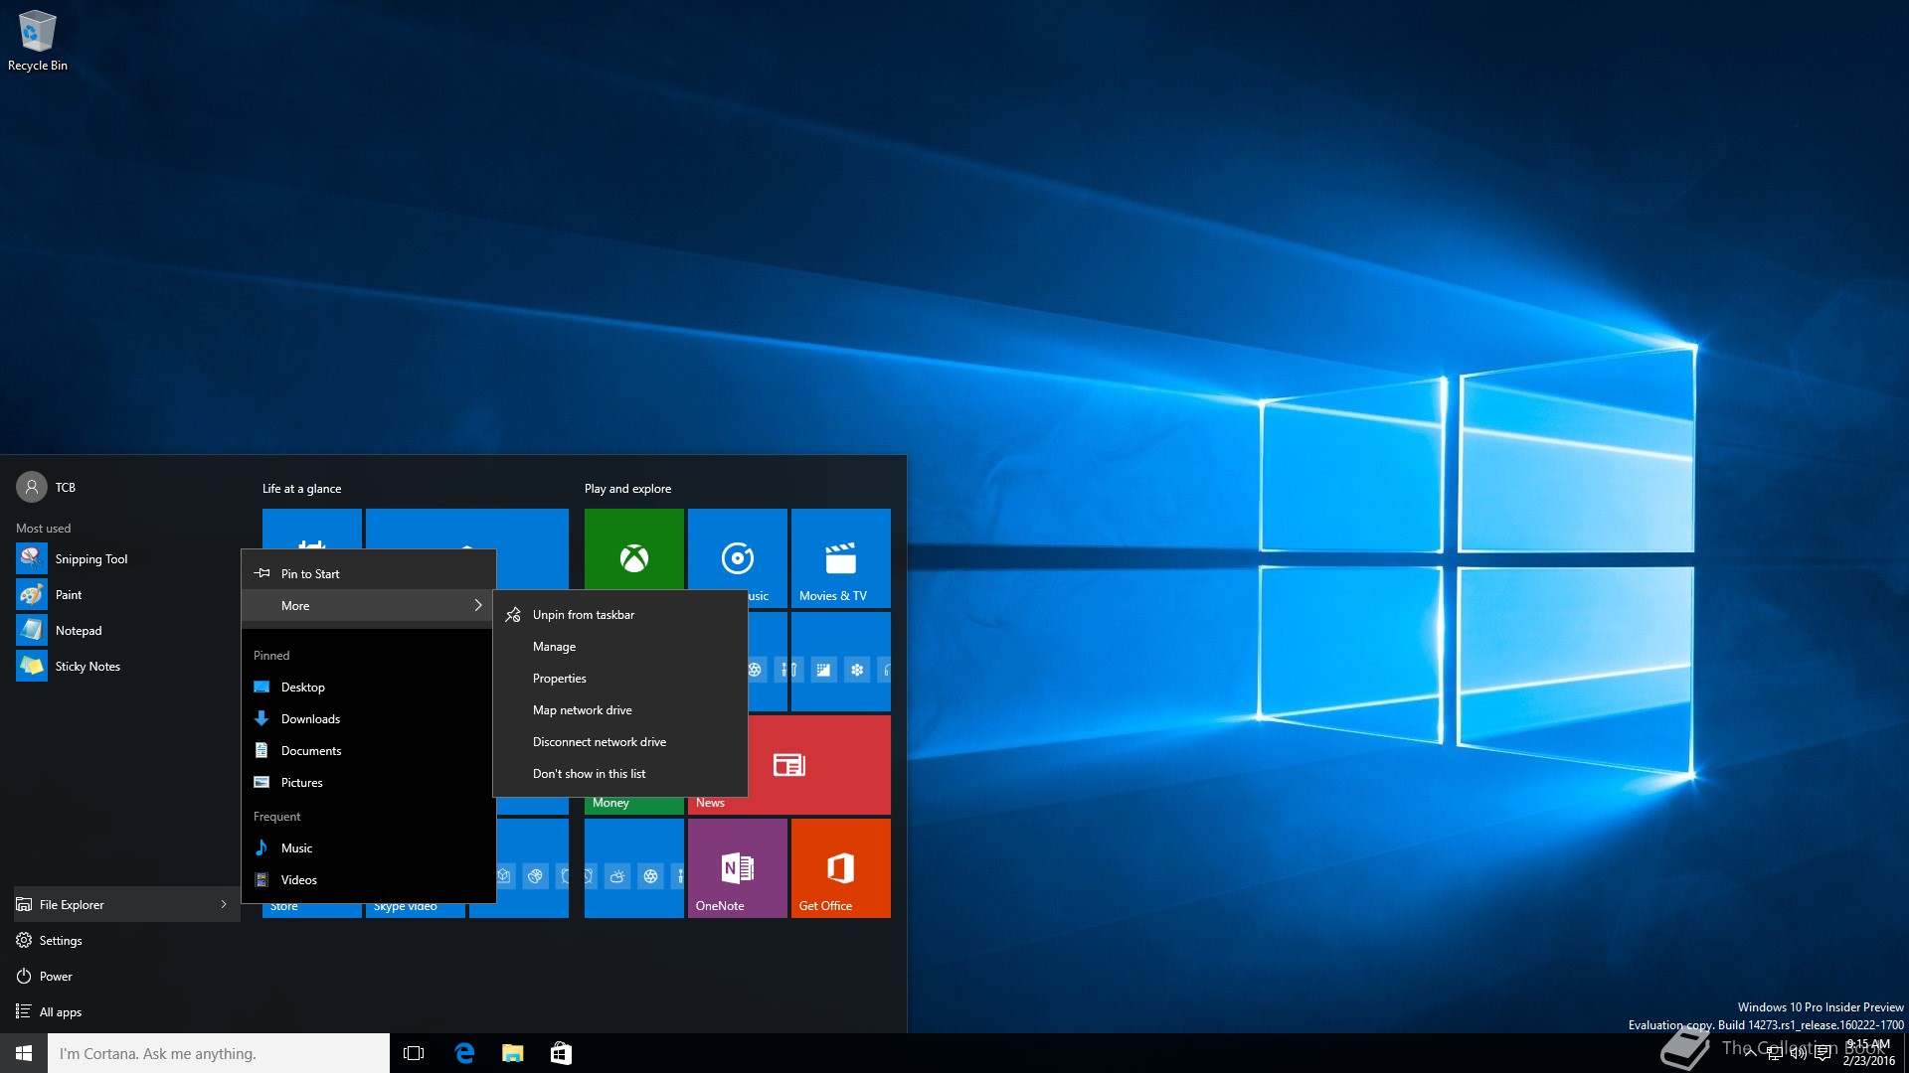Launch Snipping Tool from Most used

coord(91,559)
